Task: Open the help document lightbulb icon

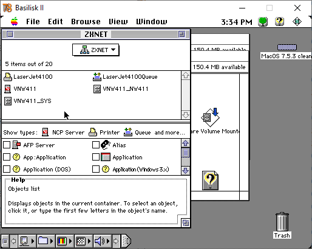Action: pyautogui.click(x=210, y=181)
